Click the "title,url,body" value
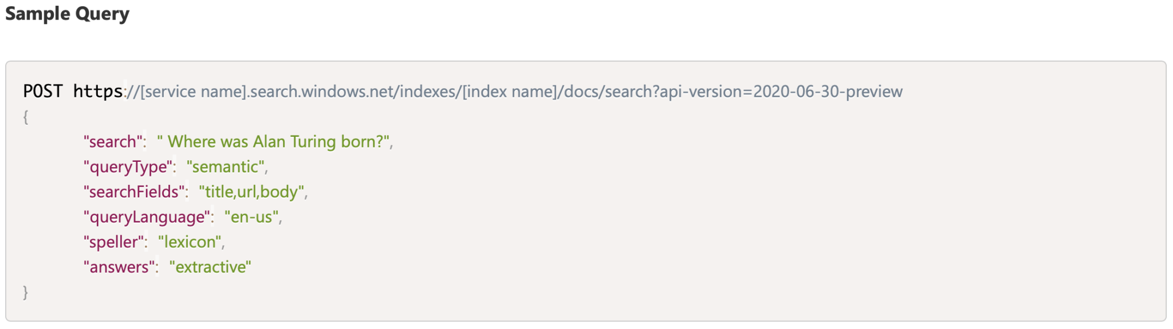Screen dimensions: 1173x329 pos(251,192)
